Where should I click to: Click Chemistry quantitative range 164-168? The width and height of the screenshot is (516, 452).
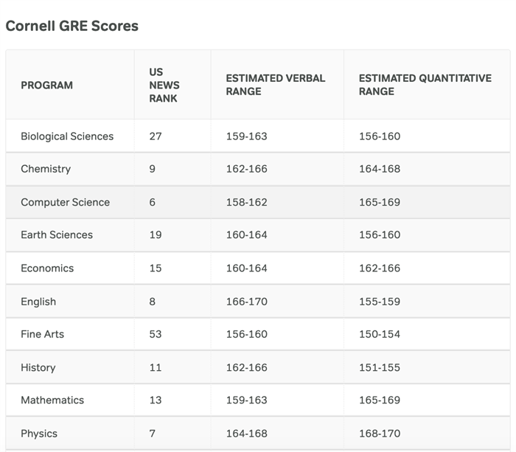tap(380, 169)
